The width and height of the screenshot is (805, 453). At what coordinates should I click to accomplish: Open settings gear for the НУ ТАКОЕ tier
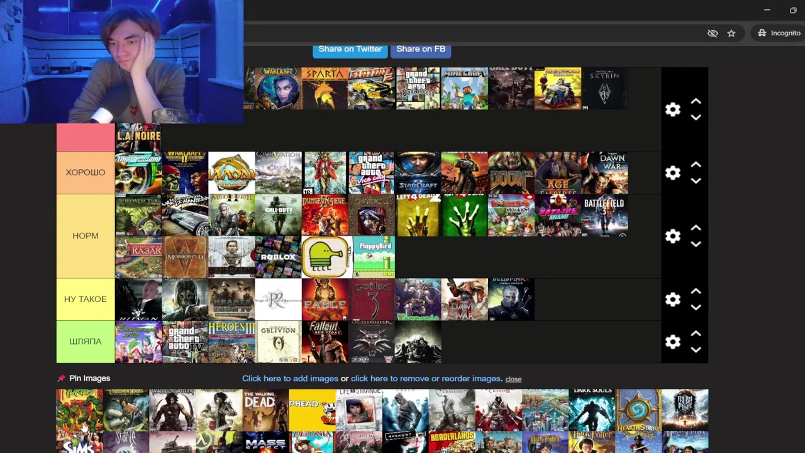point(673,299)
